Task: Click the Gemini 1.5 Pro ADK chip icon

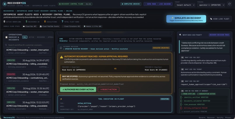Action: coord(85,26)
